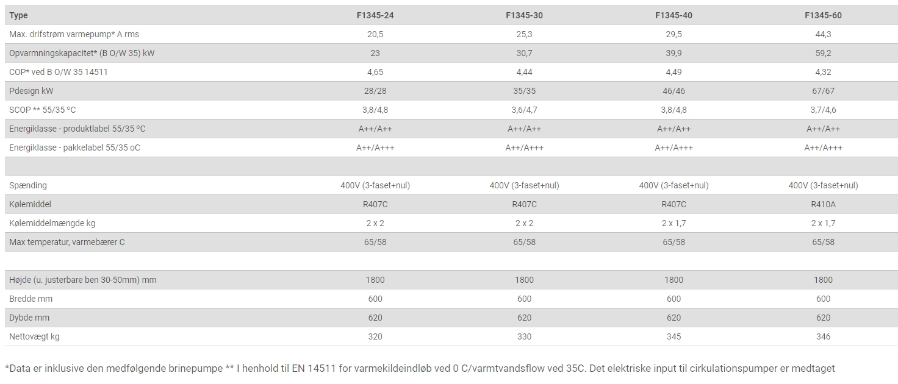This screenshot has width=898, height=384.
Task: Click the F1345-24 column header
Action: tap(375, 15)
